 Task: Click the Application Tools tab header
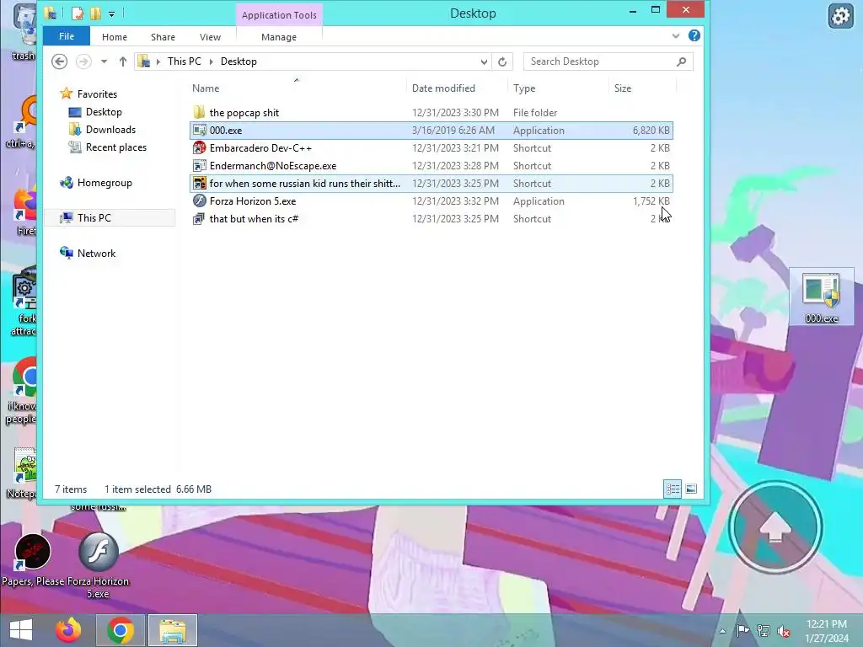(x=279, y=15)
